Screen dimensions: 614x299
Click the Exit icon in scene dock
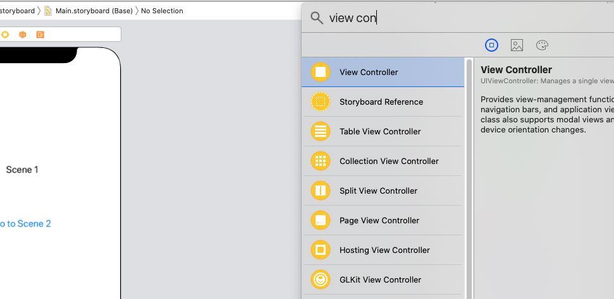(x=40, y=35)
